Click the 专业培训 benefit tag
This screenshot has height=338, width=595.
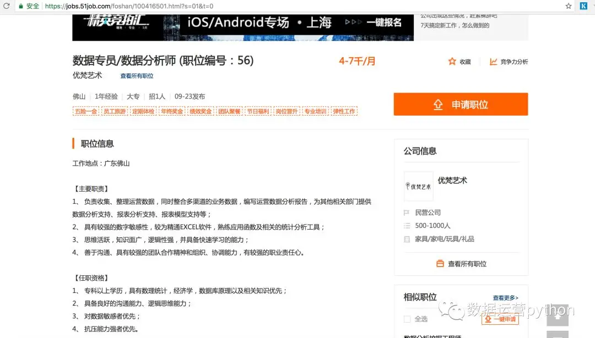[315, 111]
